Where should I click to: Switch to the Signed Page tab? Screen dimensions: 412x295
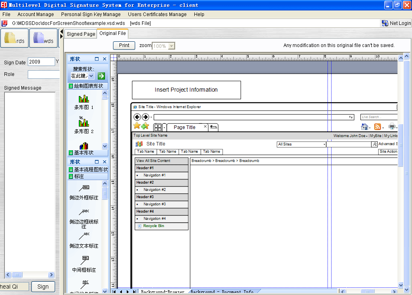click(80, 34)
